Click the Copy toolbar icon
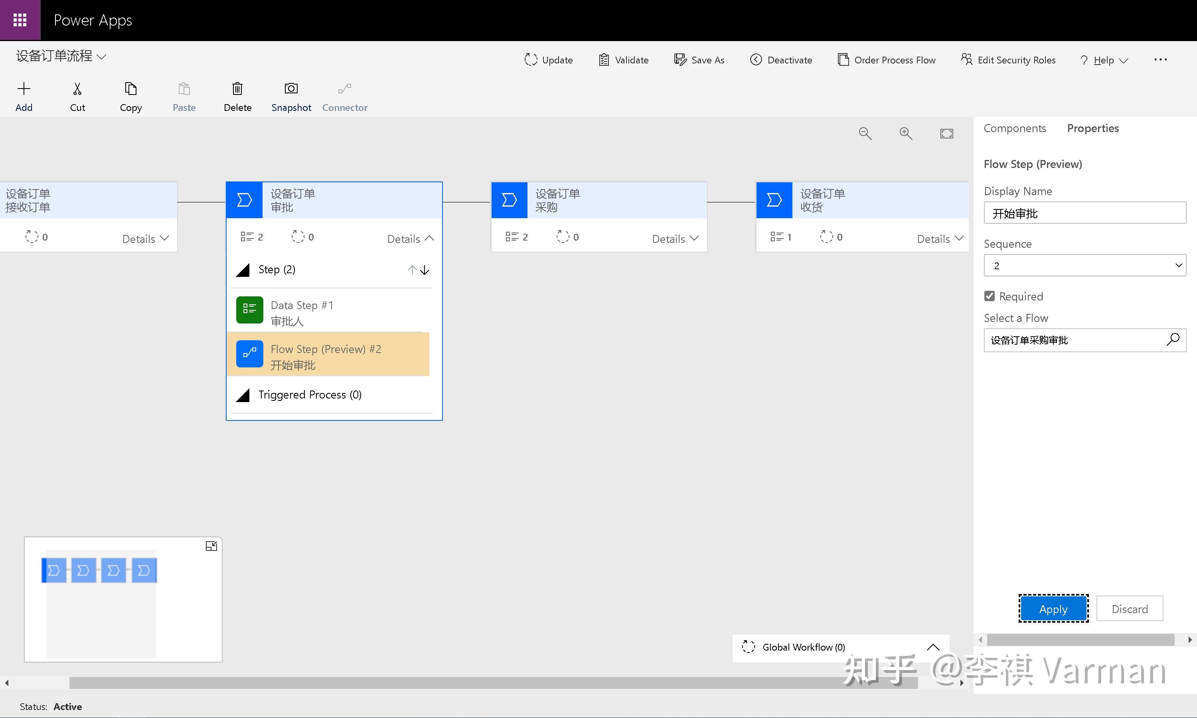 [130, 89]
